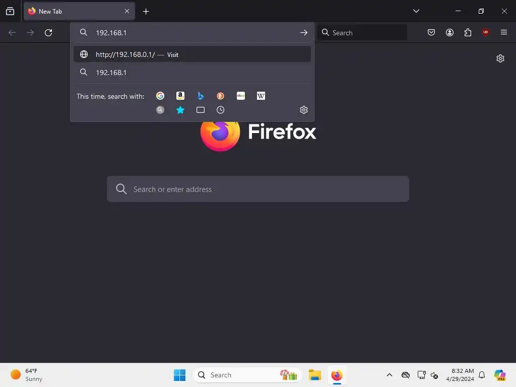Search this time with DuckDuckGo
Viewport: 516px width, 387px height.
coord(221,96)
